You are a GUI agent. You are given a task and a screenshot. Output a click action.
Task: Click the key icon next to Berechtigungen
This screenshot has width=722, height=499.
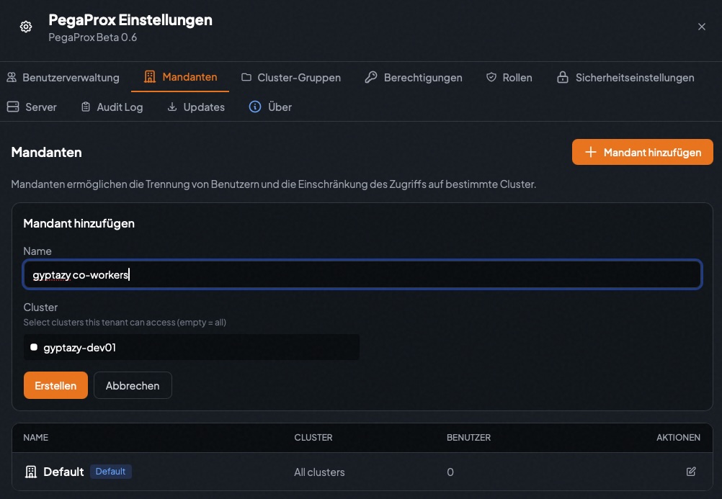pyautogui.click(x=370, y=76)
